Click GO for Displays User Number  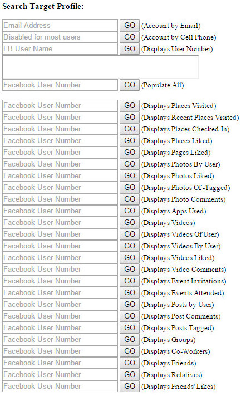click(x=130, y=49)
